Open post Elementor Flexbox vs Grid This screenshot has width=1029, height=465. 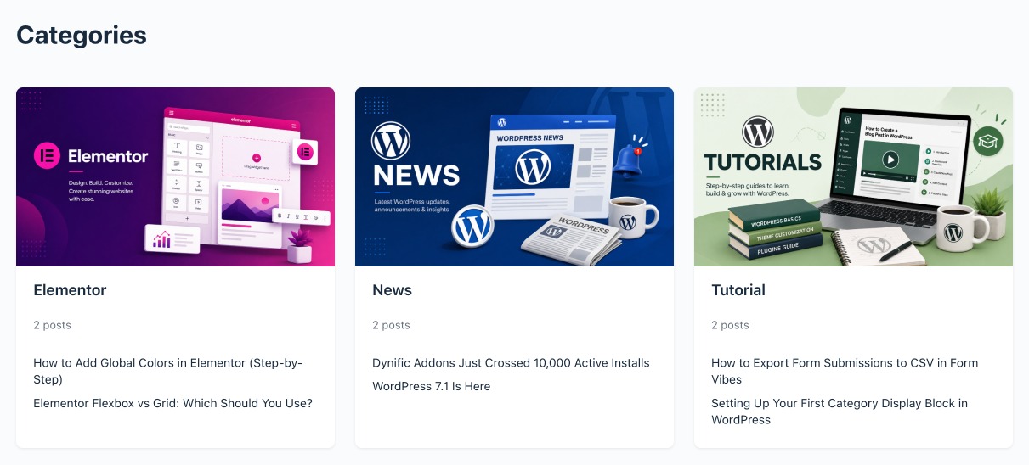pyautogui.click(x=172, y=403)
